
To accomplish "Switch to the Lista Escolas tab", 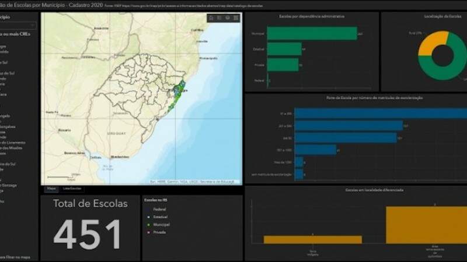I will (x=73, y=189).
